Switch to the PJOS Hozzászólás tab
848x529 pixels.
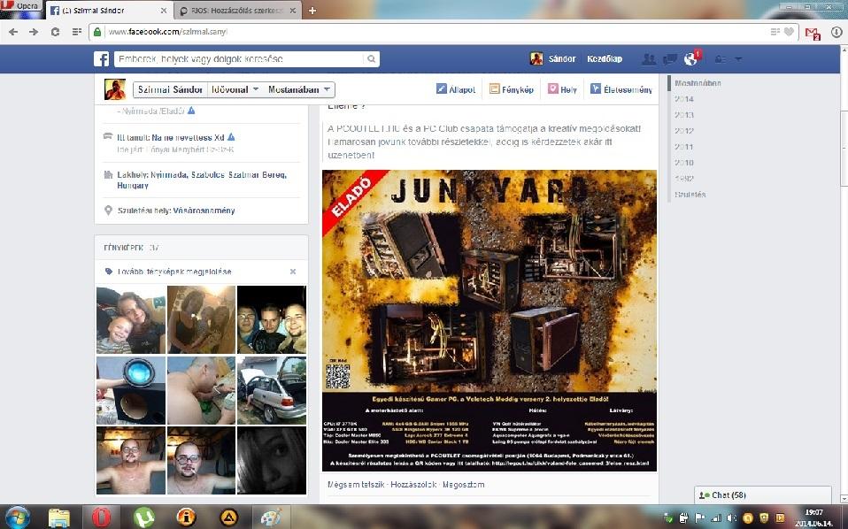coord(237,11)
